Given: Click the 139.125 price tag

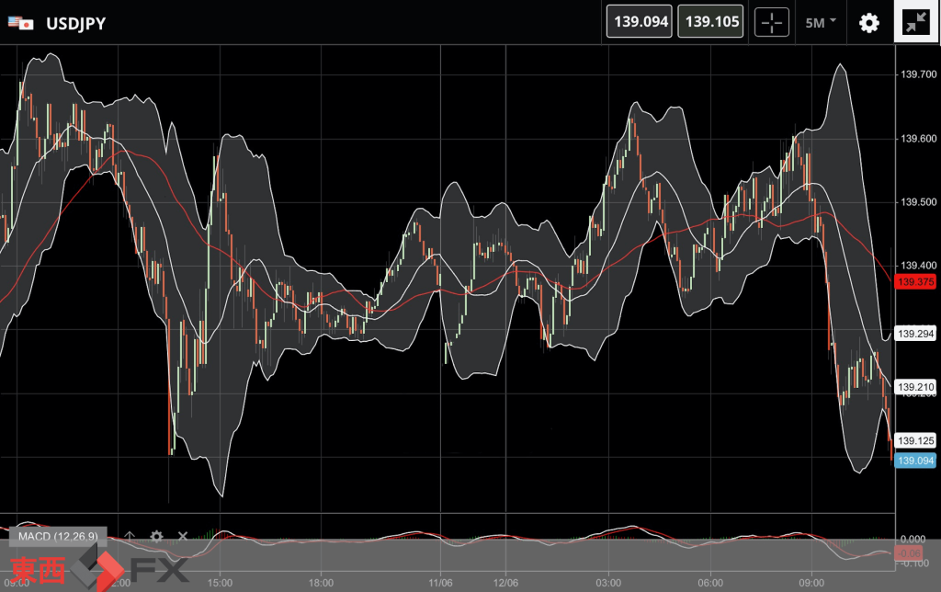Looking at the screenshot, I should coord(915,440).
